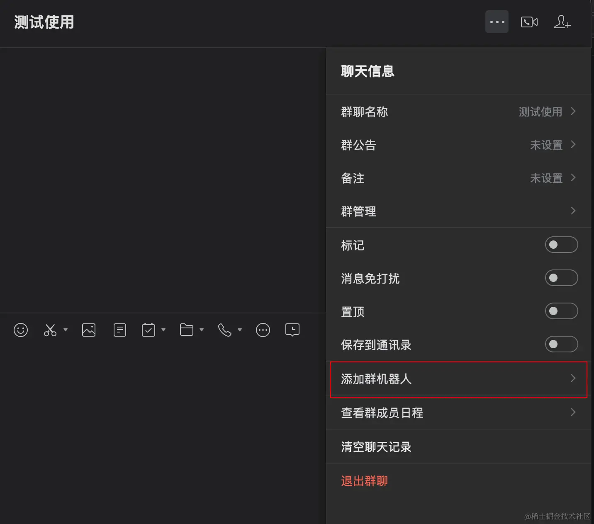Open the 群聊名称 setting row
The image size is (594, 524).
click(x=458, y=112)
